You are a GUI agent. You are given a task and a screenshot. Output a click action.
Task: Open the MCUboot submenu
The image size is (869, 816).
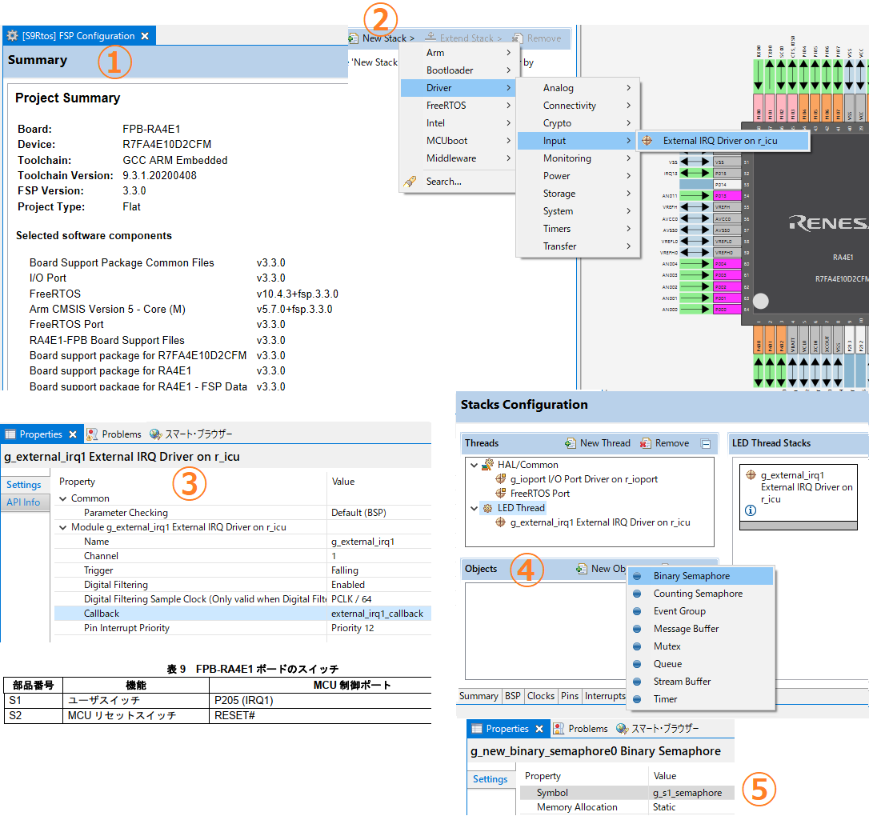point(458,141)
